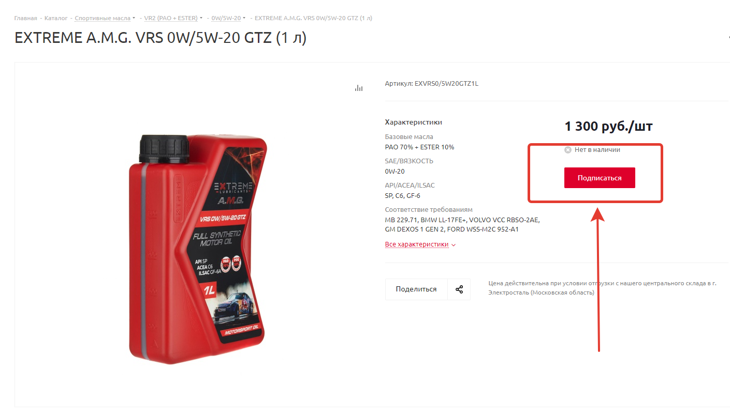The image size is (730, 416).
Task: Click the Поделиться button
Action: click(x=416, y=289)
